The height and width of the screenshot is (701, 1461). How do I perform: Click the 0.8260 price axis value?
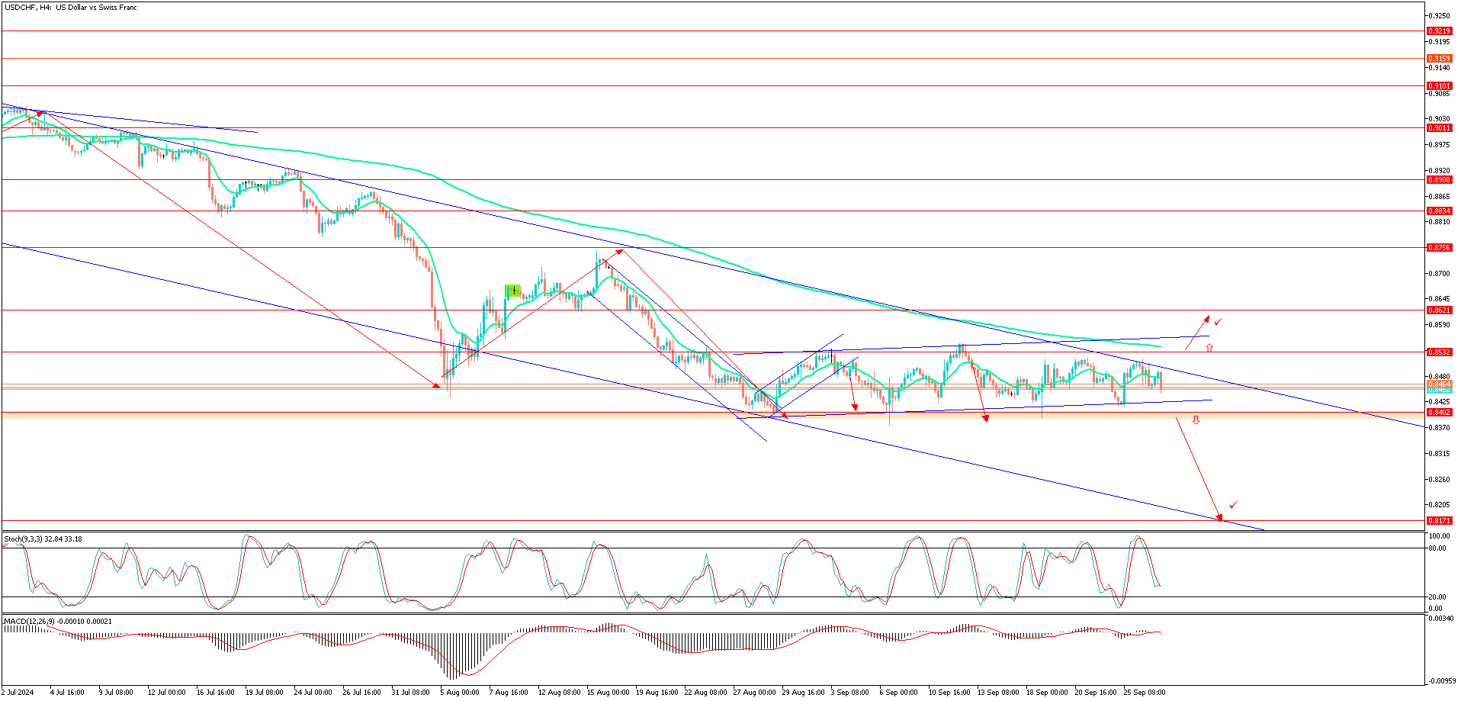click(1439, 480)
